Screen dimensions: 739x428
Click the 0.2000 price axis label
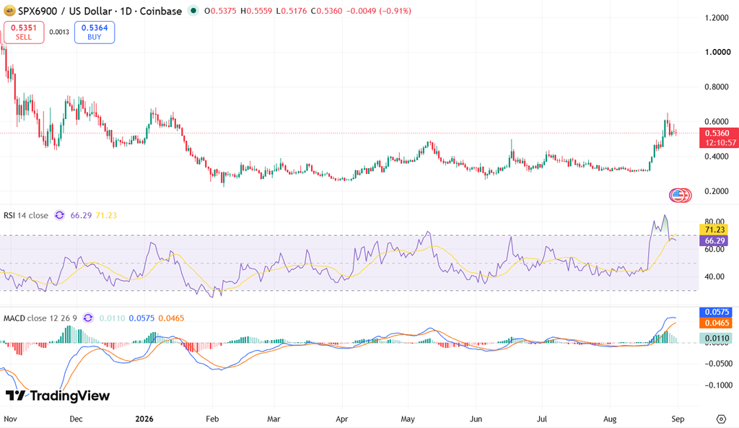click(717, 191)
